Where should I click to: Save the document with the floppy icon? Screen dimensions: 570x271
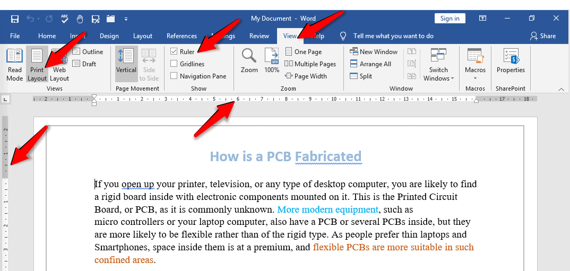point(15,19)
